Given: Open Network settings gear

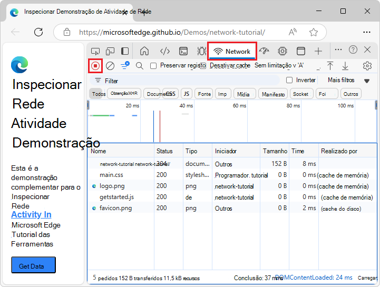Looking at the screenshot, I should point(367,66).
